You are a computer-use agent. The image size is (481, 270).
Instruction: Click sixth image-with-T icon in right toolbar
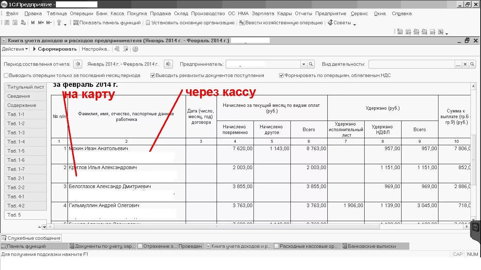tap(441, 32)
